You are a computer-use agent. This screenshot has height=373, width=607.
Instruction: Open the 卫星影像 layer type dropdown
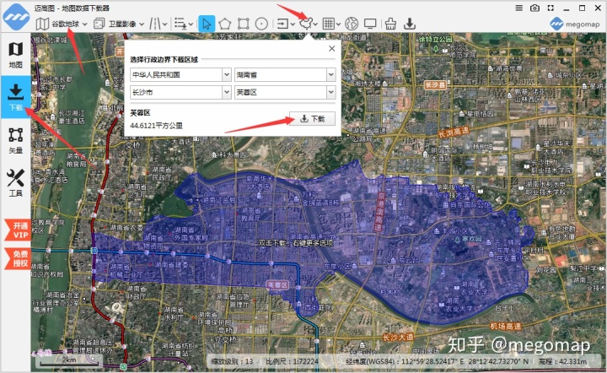119,24
